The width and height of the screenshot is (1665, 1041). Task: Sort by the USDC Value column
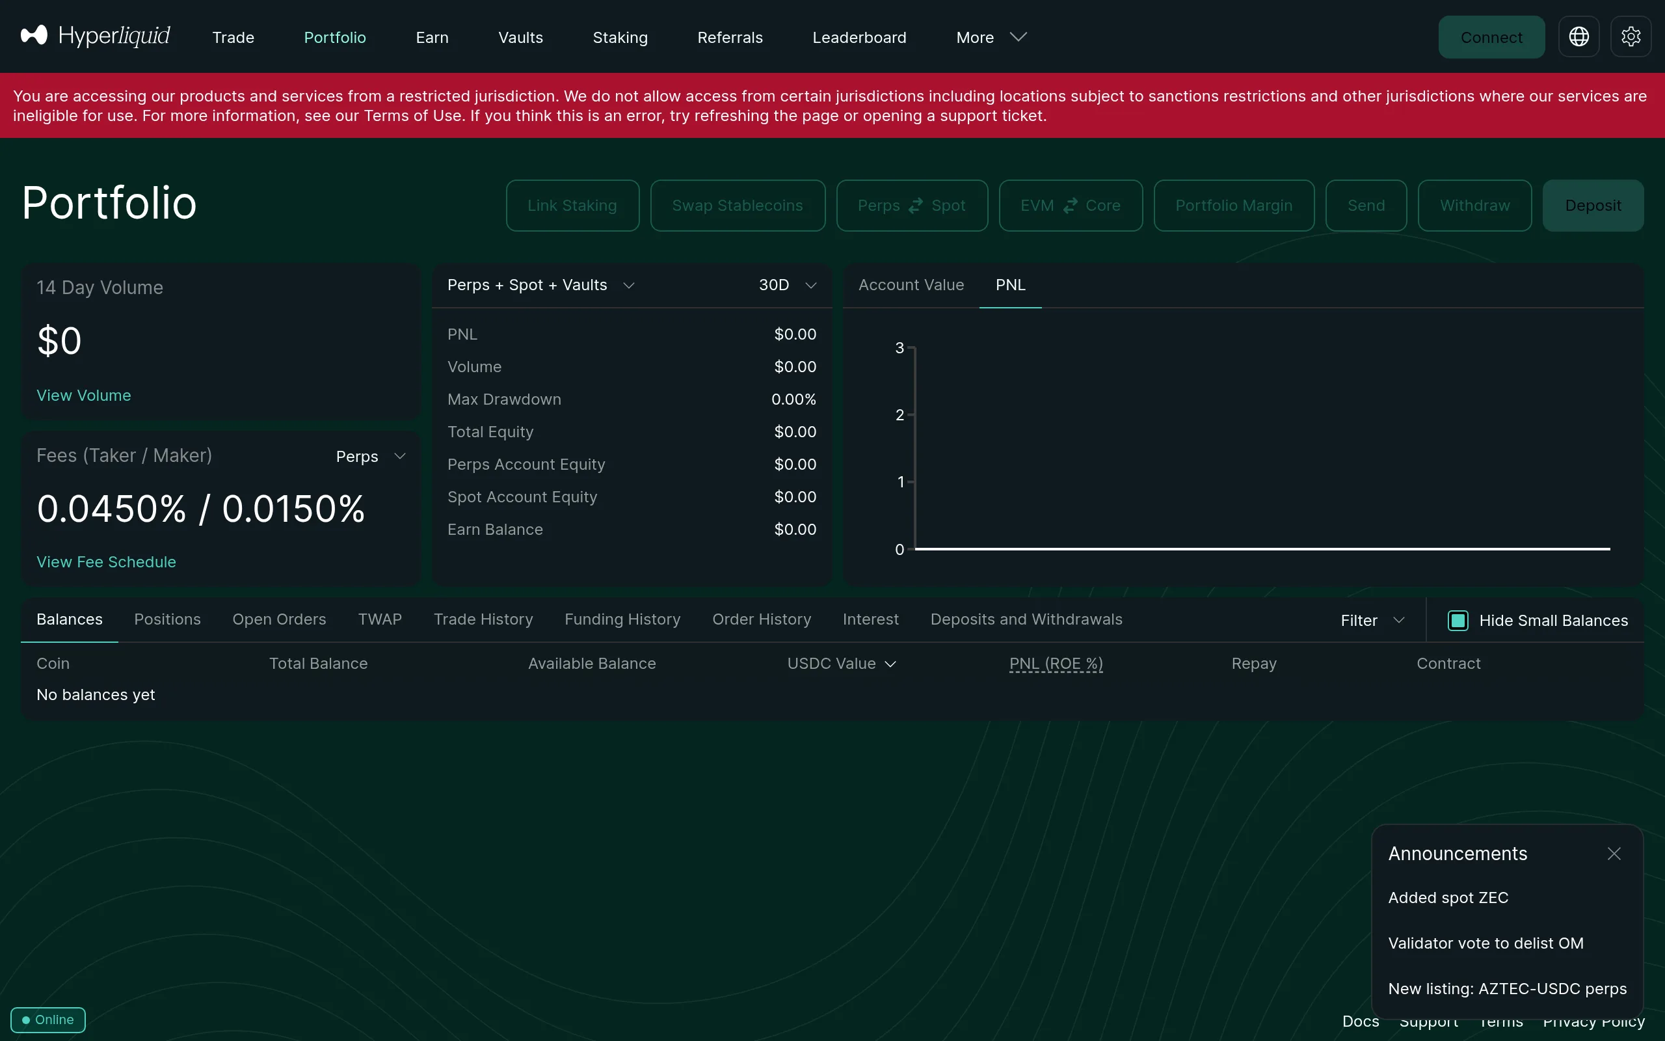[841, 663]
